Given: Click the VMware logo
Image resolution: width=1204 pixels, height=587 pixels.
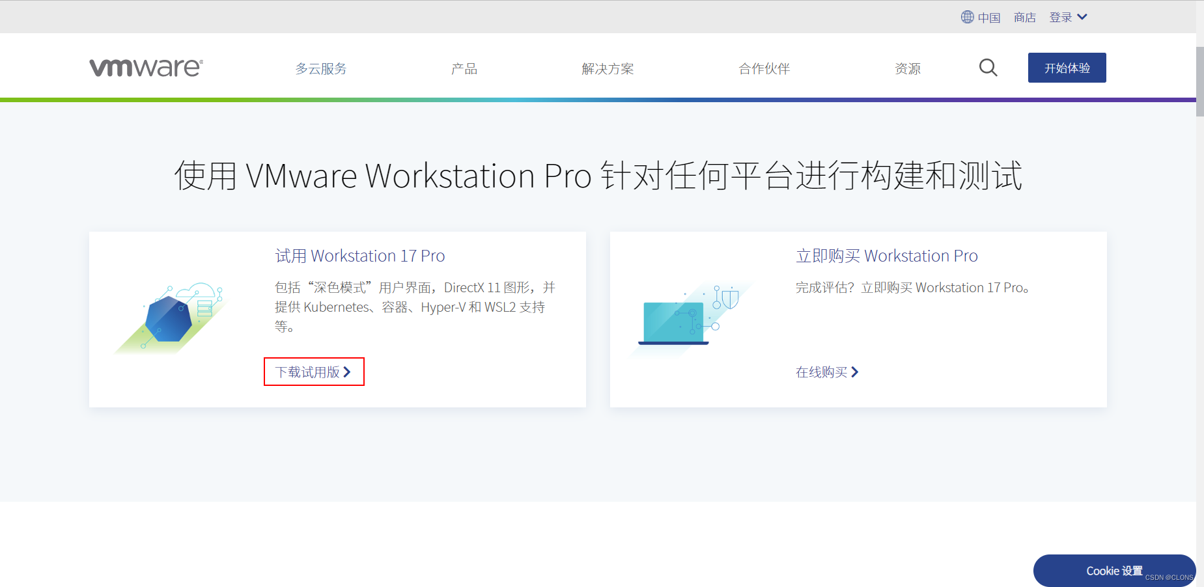Looking at the screenshot, I should click(x=146, y=68).
